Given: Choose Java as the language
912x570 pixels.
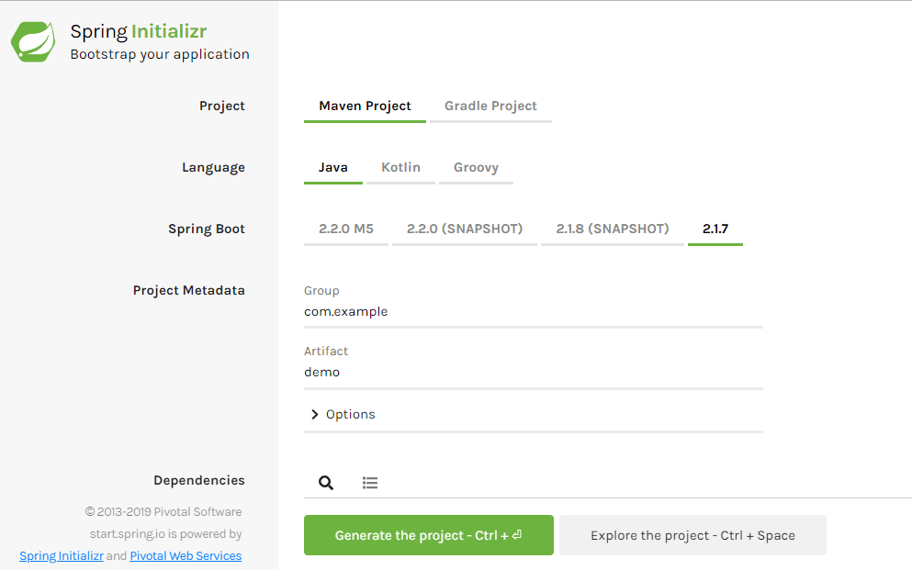Looking at the screenshot, I should click(333, 168).
